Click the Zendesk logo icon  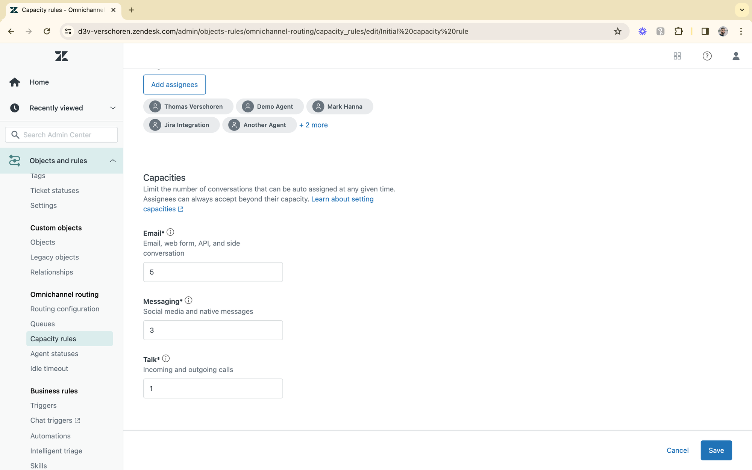(61, 56)
